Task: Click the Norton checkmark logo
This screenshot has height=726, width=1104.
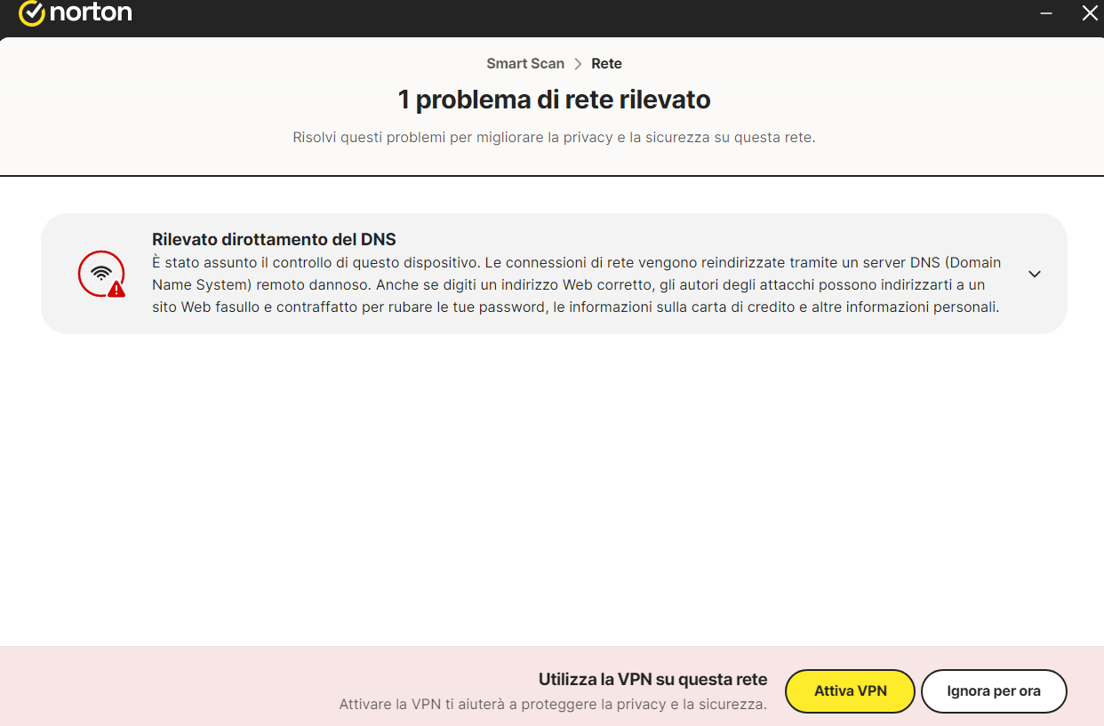Action: click(x=32, y=13)
